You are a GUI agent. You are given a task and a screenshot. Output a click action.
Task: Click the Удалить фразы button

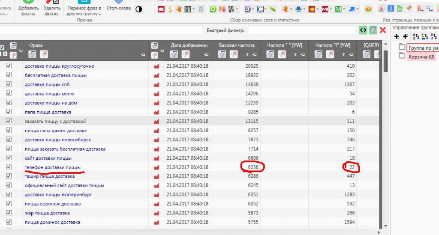click(x=52, y=9)
